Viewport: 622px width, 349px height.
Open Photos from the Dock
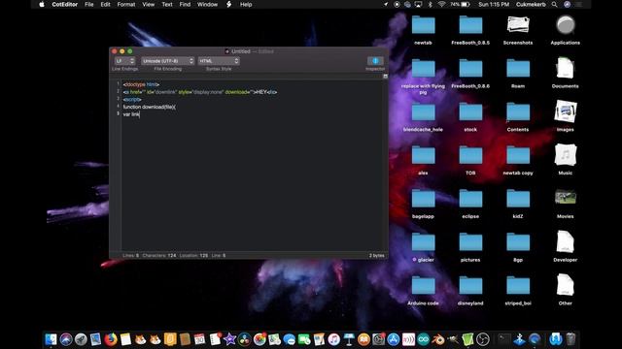pos(259,339)
